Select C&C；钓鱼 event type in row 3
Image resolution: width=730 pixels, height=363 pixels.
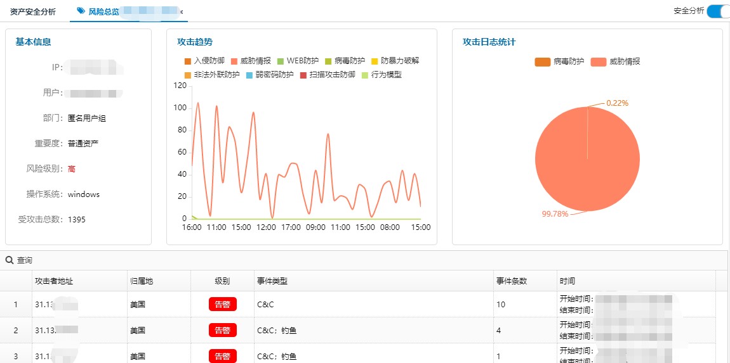coord(277,357)
